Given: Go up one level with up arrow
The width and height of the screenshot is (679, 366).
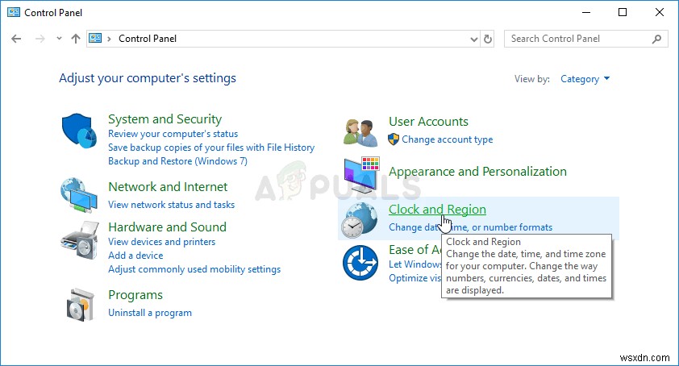Looking at the screenshot, I should (x=76, y=39).
